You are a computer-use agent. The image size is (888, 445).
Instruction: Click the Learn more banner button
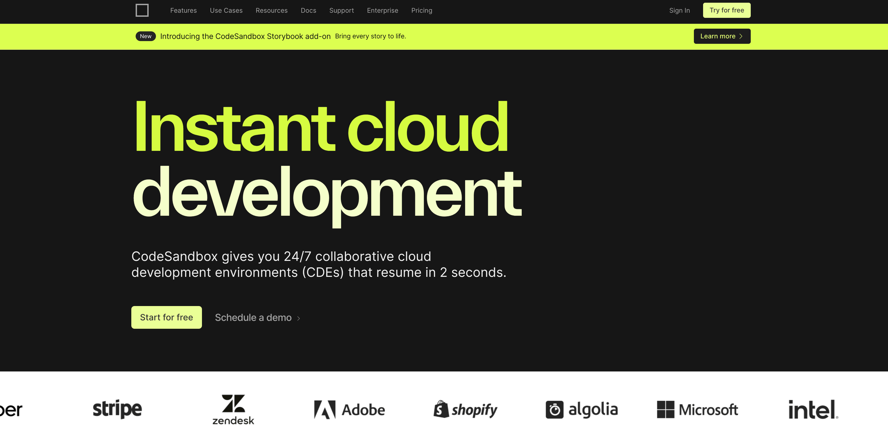722,36
